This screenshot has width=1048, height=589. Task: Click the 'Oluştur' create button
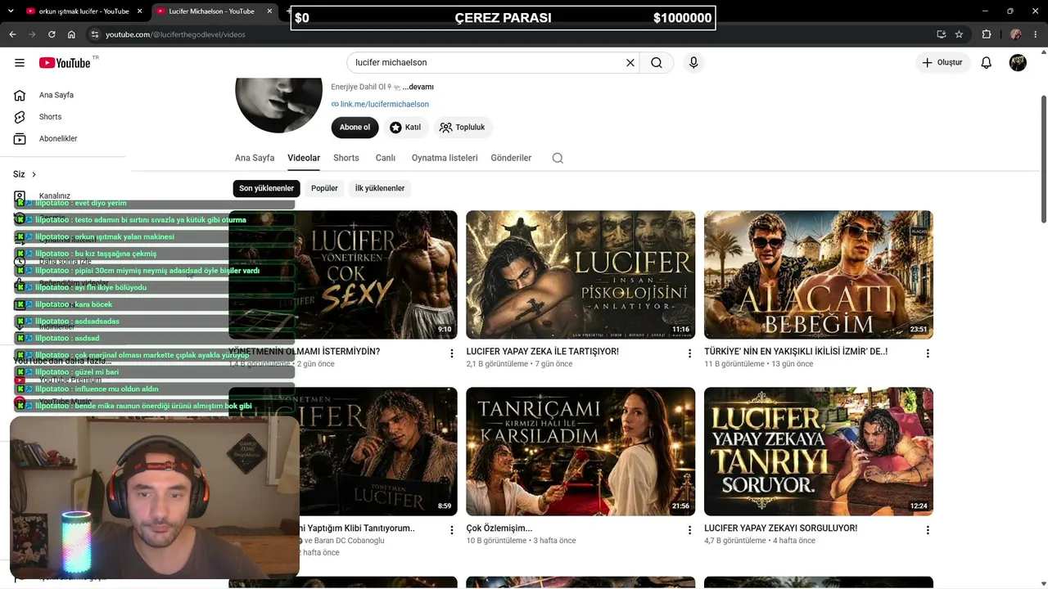942,63
